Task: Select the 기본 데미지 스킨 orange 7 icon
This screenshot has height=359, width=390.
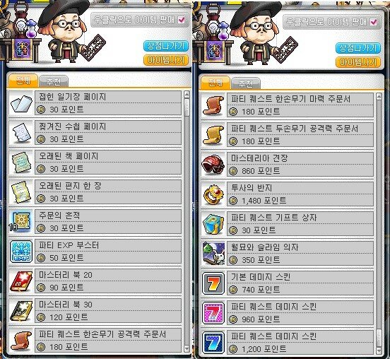Action: pos(213,283)
